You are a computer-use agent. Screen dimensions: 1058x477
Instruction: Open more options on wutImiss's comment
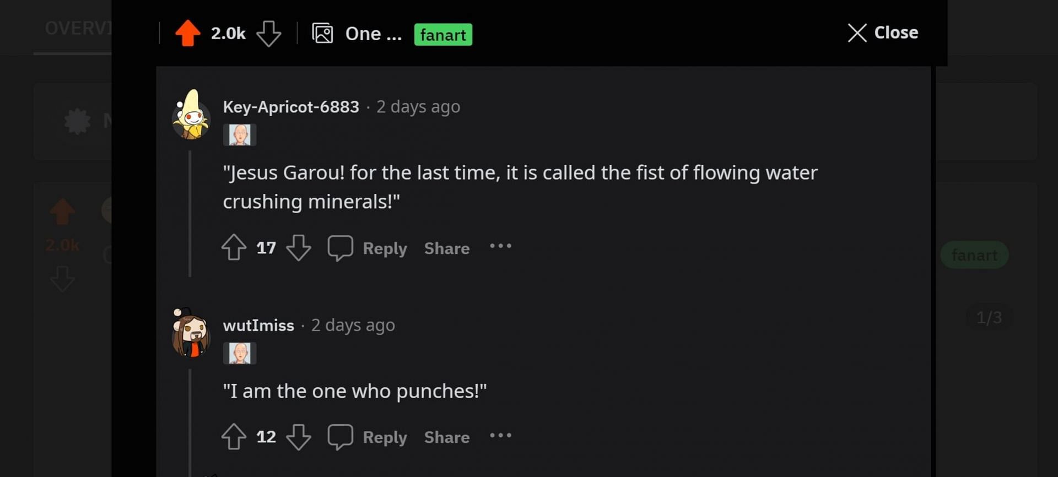pyautogui.click(x=500, y=436)
